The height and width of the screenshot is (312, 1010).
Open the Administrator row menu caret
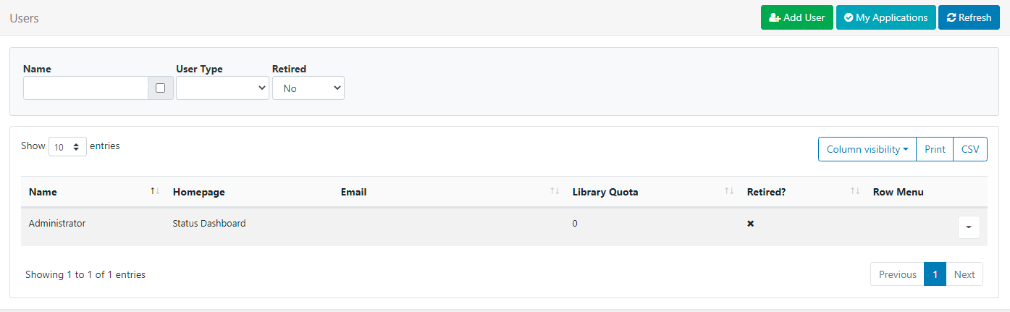[x=969, y=227]
